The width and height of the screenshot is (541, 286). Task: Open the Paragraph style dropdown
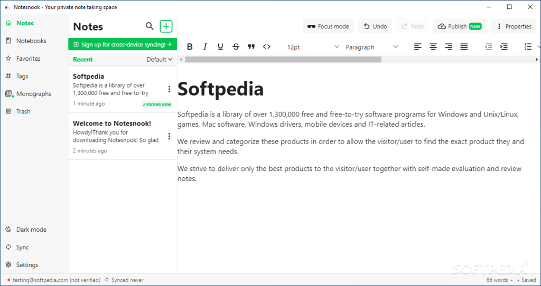pyautogui.click(x=371, y=47)
